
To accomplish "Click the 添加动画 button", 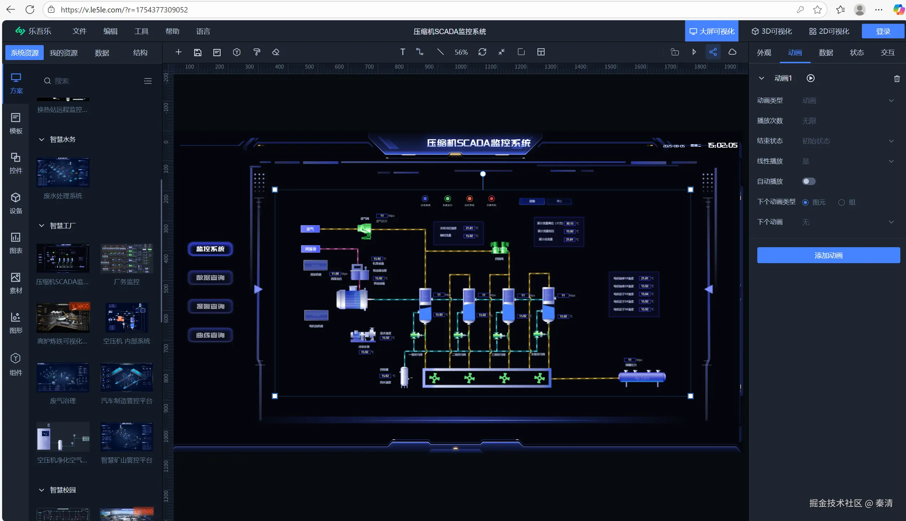I will tap(828, 255).
